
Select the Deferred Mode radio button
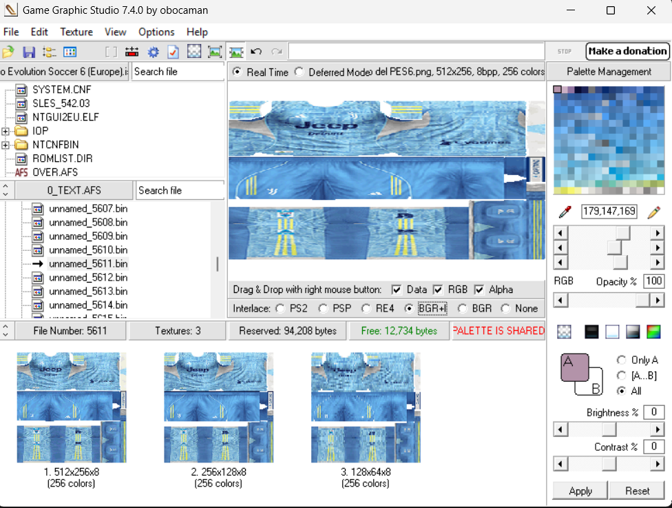[299, 72]
